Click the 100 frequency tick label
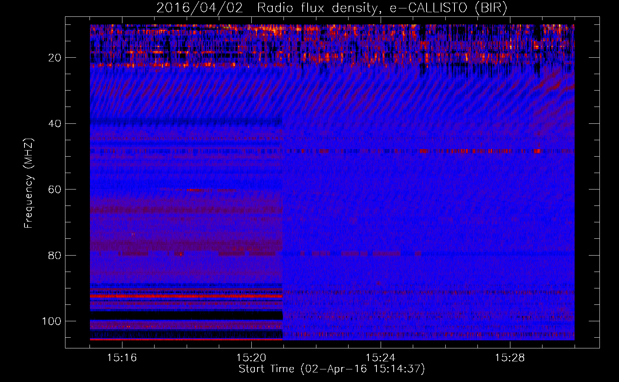This screenshot has height=382, width=619. [x=52, y=321]
